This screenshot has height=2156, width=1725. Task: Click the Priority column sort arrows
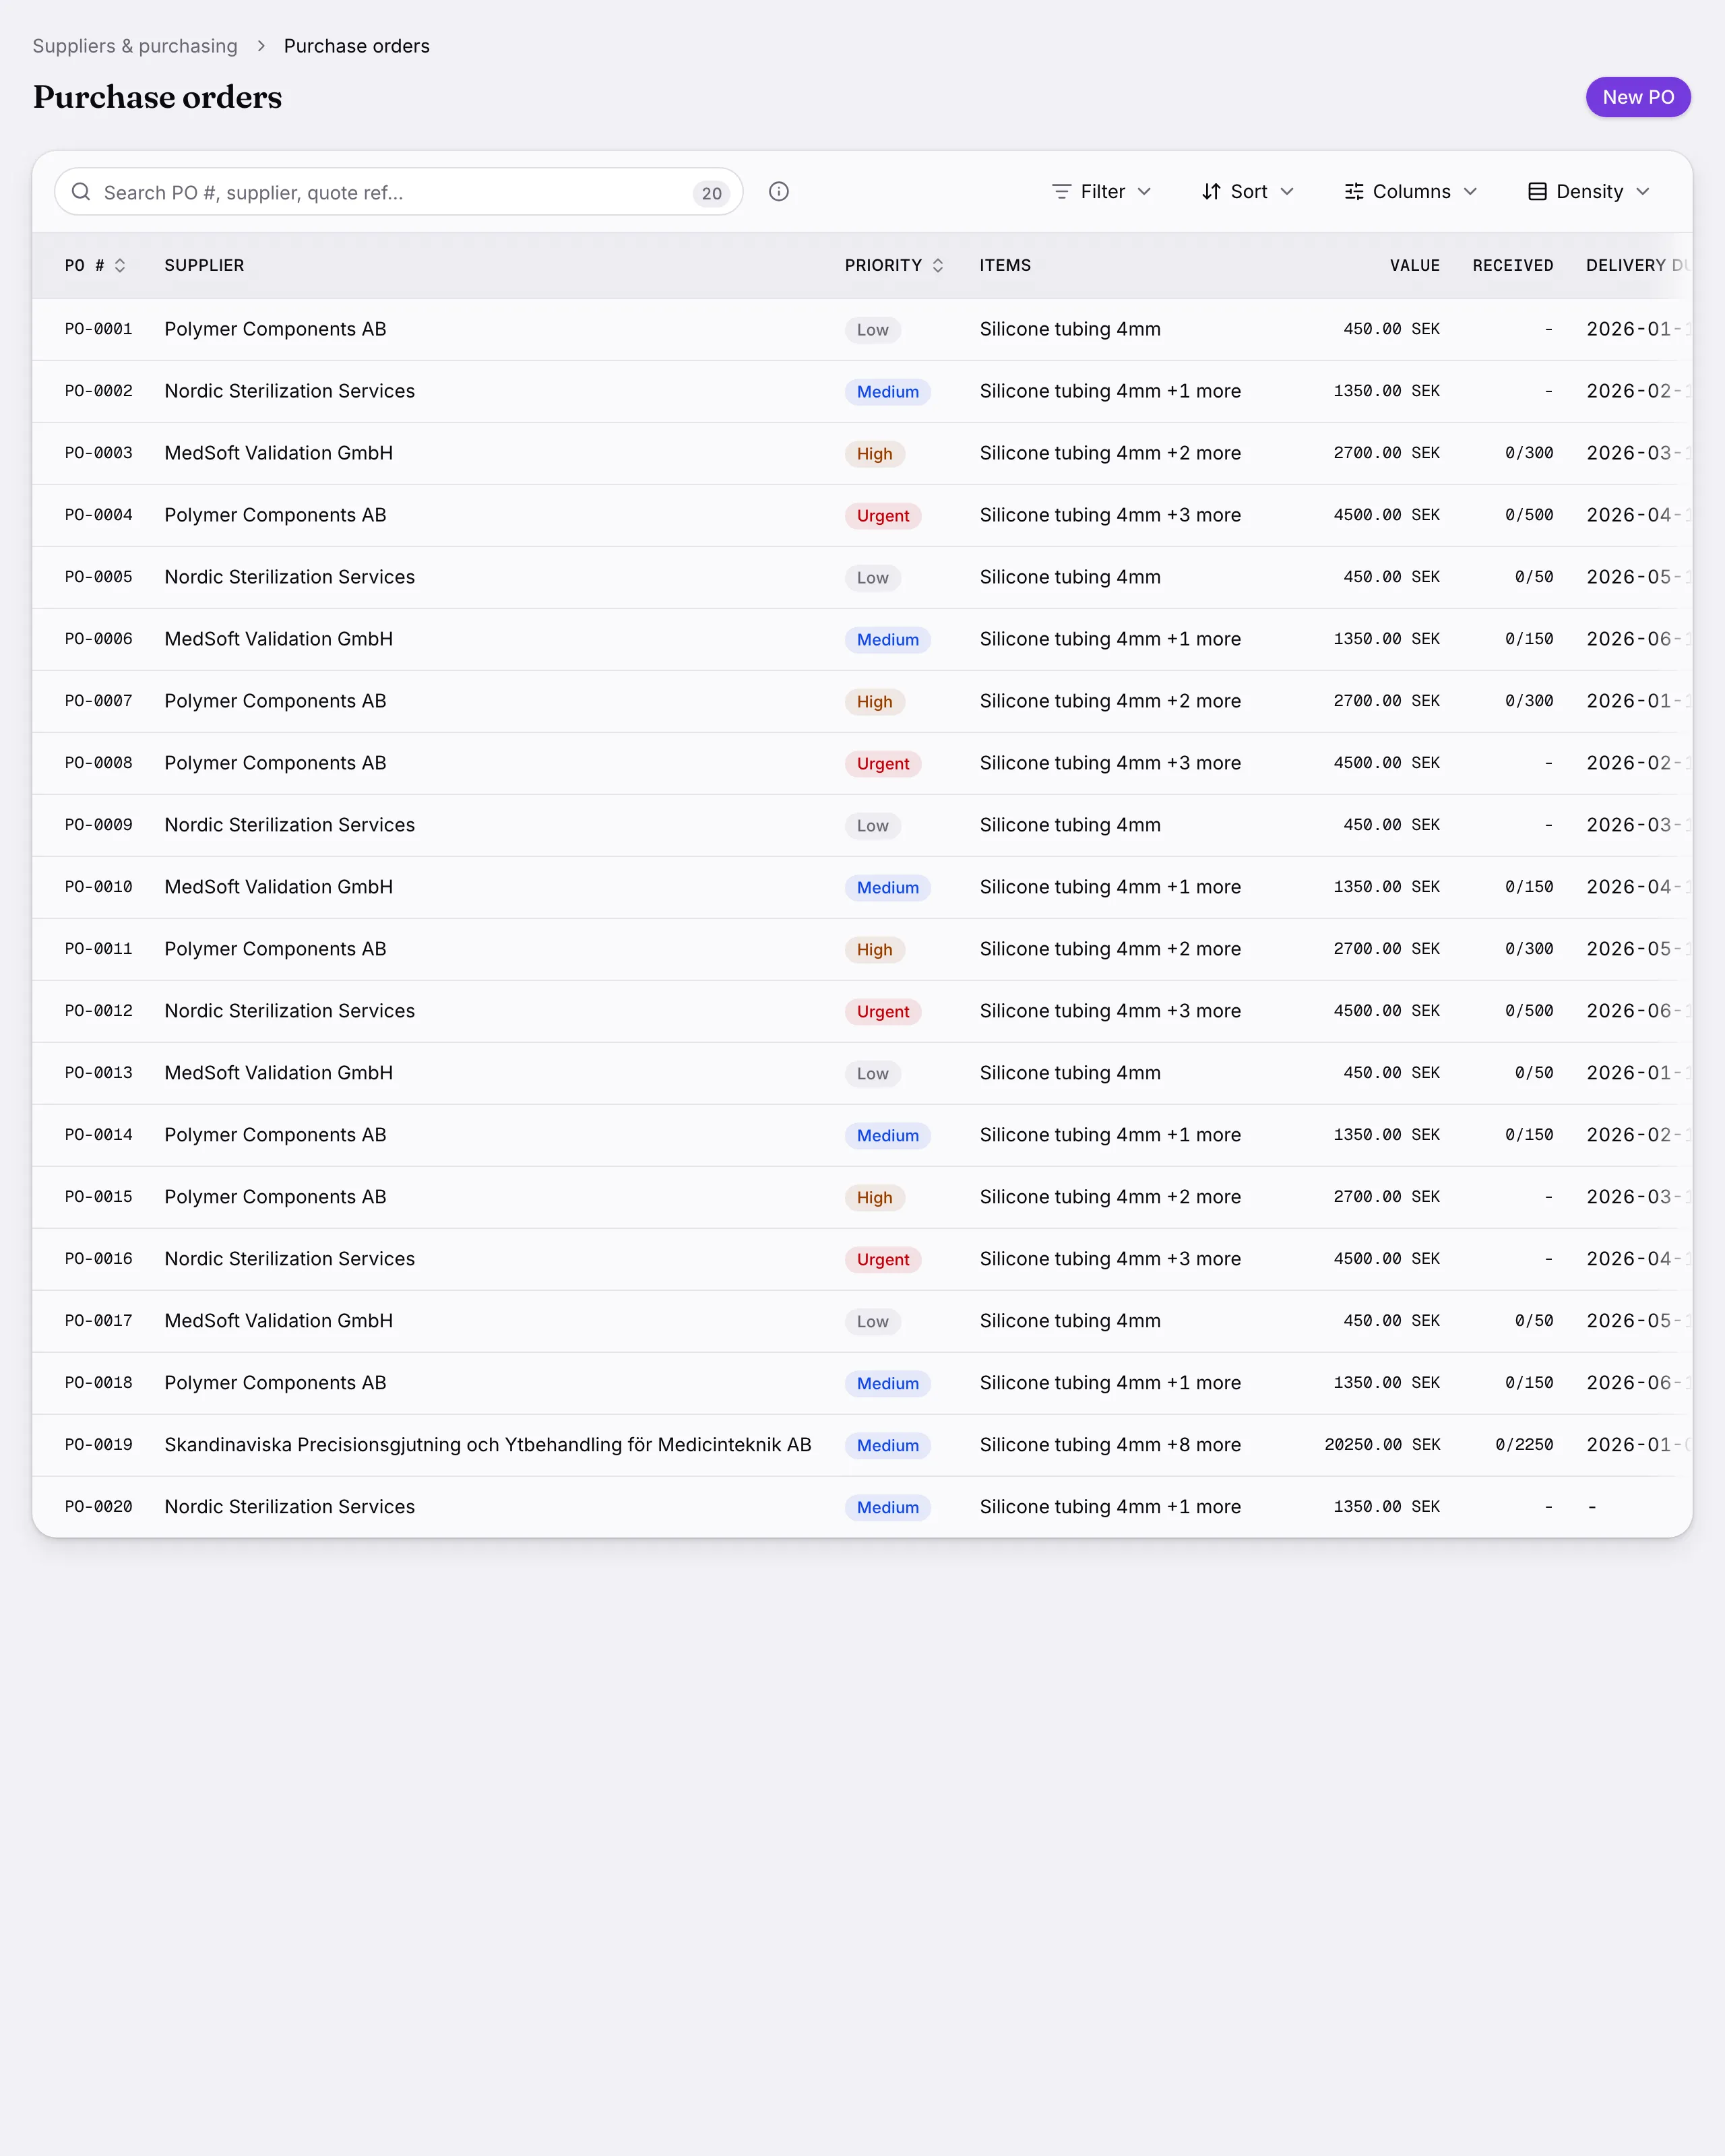click(938, 265)
